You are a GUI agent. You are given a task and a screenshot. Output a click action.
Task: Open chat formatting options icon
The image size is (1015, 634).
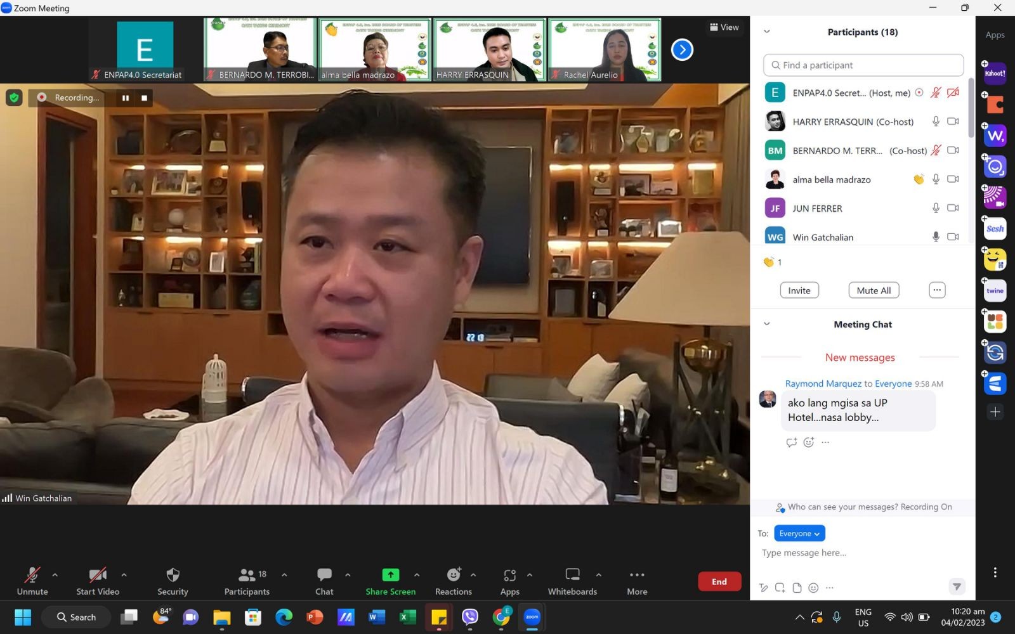[x=764, y=588]
